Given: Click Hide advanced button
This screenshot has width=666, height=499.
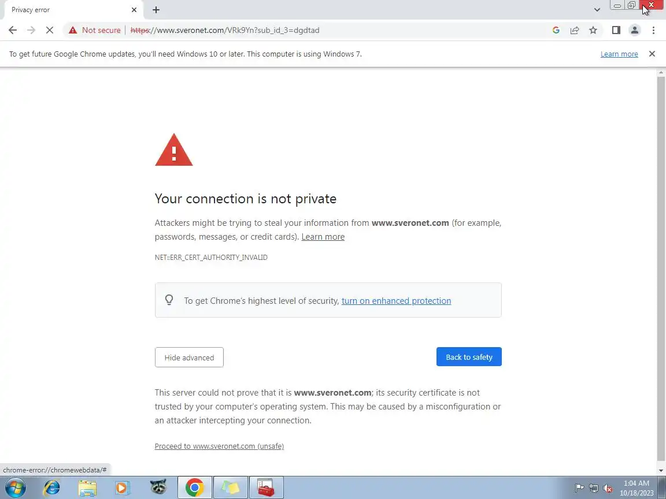Looking at the screenshot, I should tap(189, 358).
